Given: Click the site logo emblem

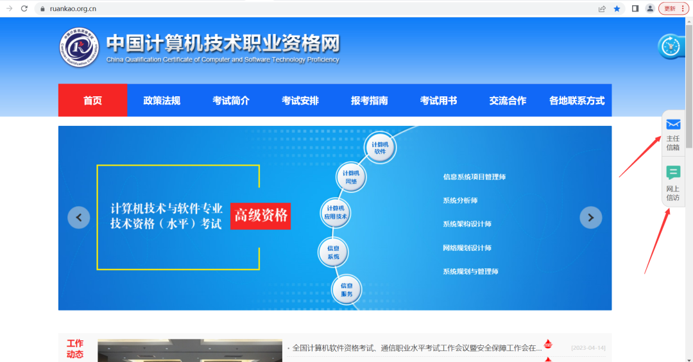Looking at the screenshot, I should pos(79,47).
